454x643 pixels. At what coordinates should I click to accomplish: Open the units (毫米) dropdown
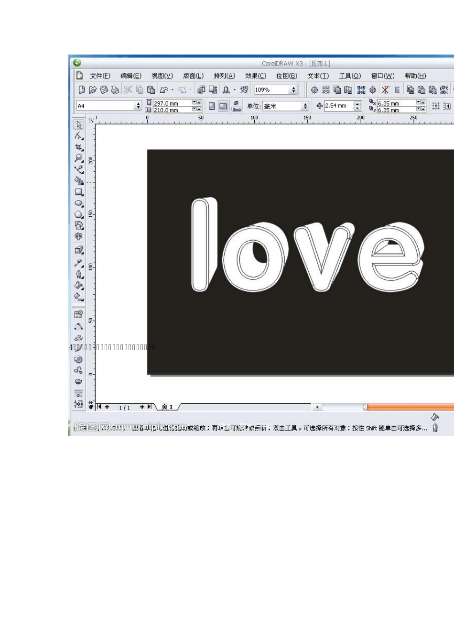(305, 106)
